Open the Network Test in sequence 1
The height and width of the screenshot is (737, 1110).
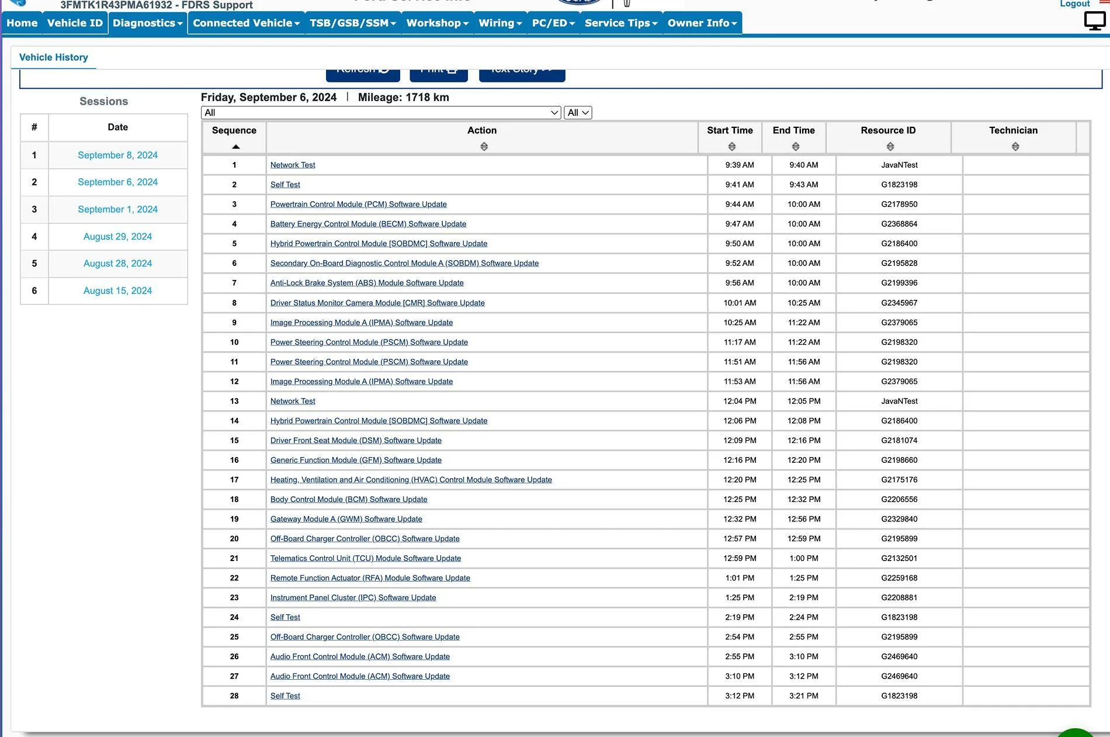point(293,165)
